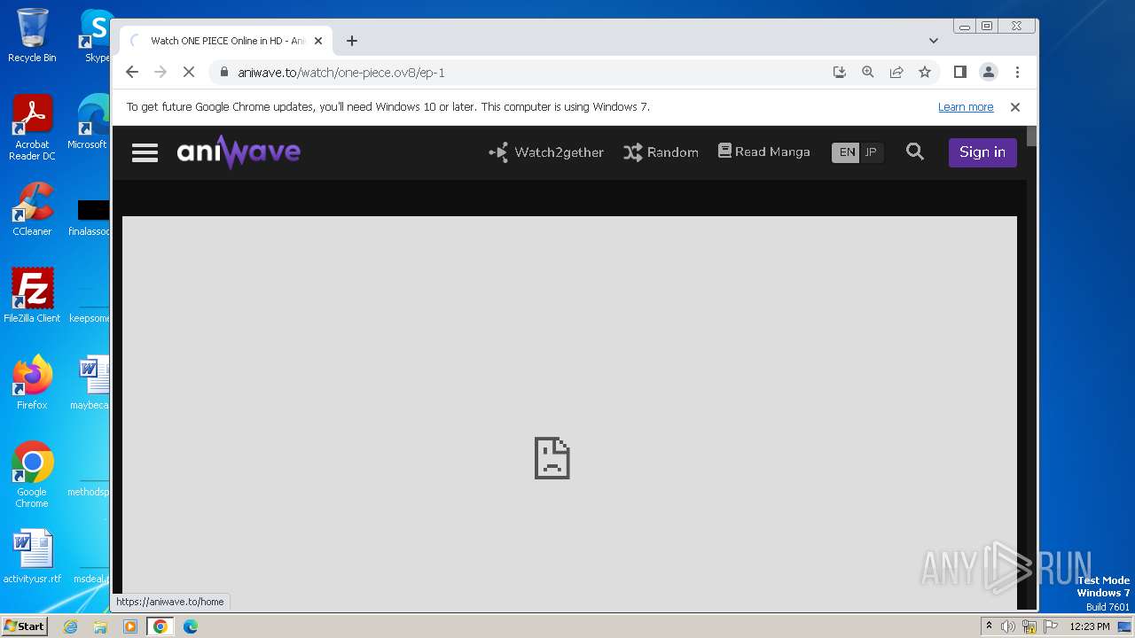Bookmark this tab with star icon

point(925,73)
